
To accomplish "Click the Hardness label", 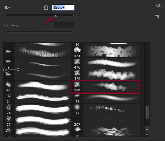I will tap(12, 25).
